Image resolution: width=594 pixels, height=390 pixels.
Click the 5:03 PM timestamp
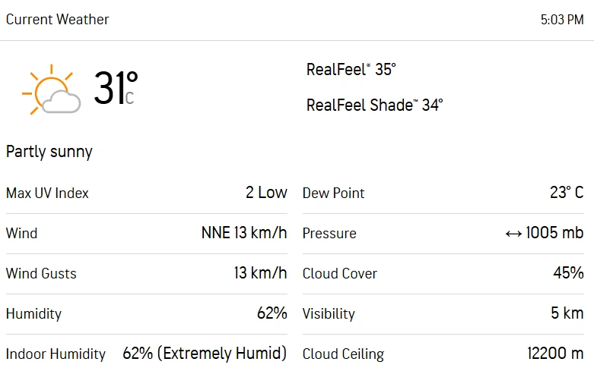pyautogui.click(x=562, y=20)
